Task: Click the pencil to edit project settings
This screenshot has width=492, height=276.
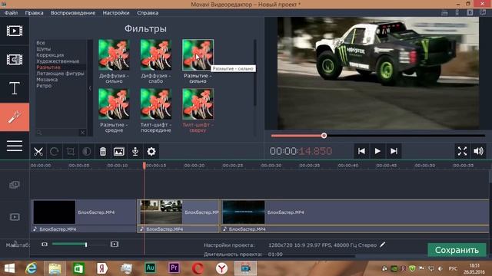Action: (x=382, y=245)
